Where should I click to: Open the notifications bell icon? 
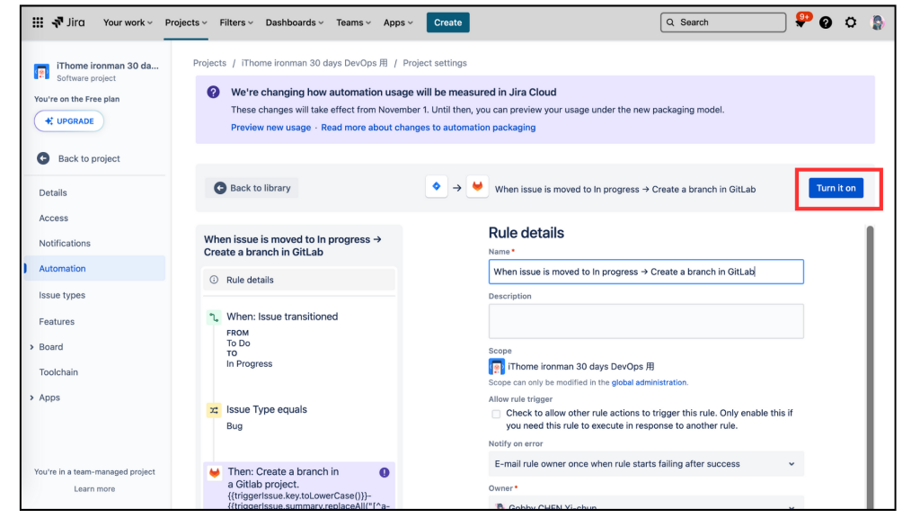click(x=800, y=22)
